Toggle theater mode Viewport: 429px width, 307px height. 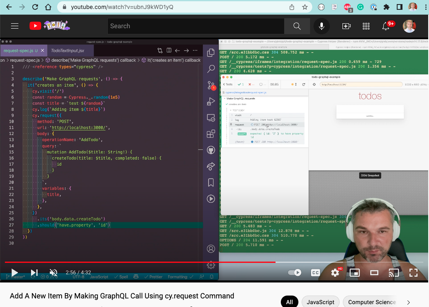(x=374, y=273)
